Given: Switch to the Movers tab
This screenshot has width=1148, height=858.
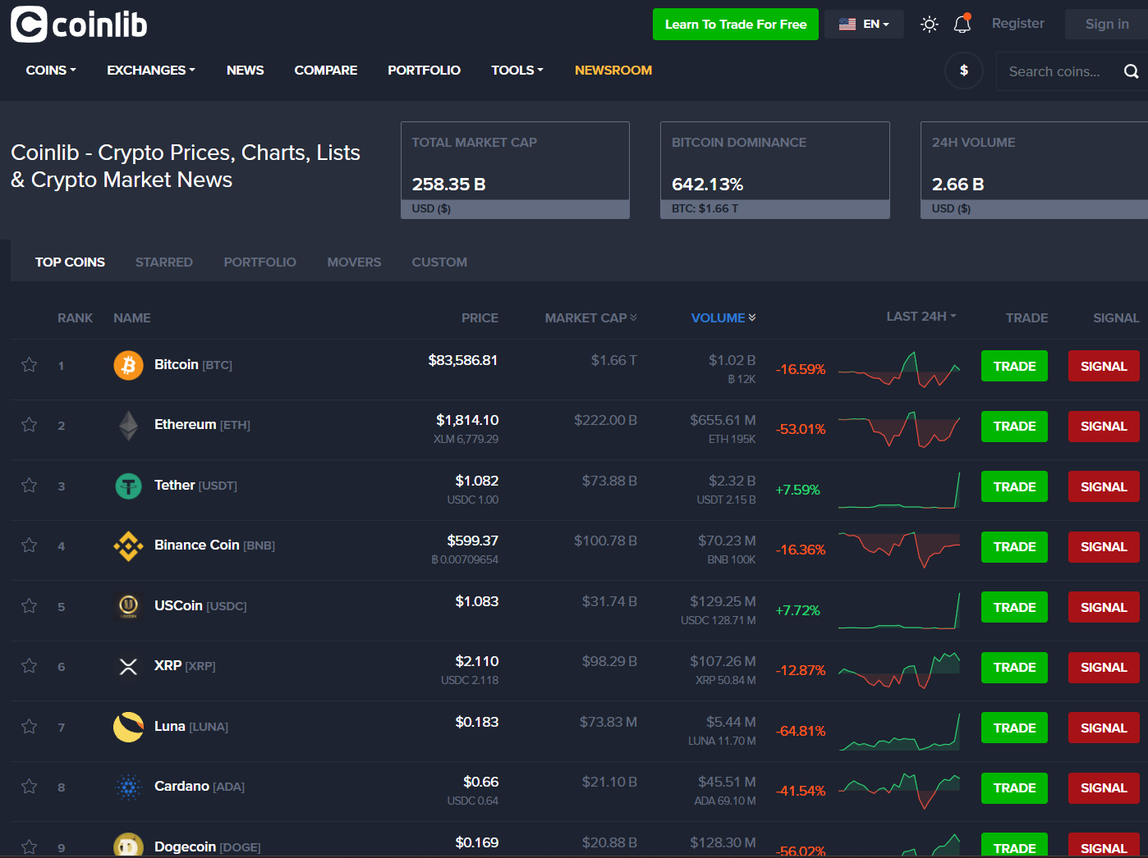Looking at the screenshot, I should 354,262.
